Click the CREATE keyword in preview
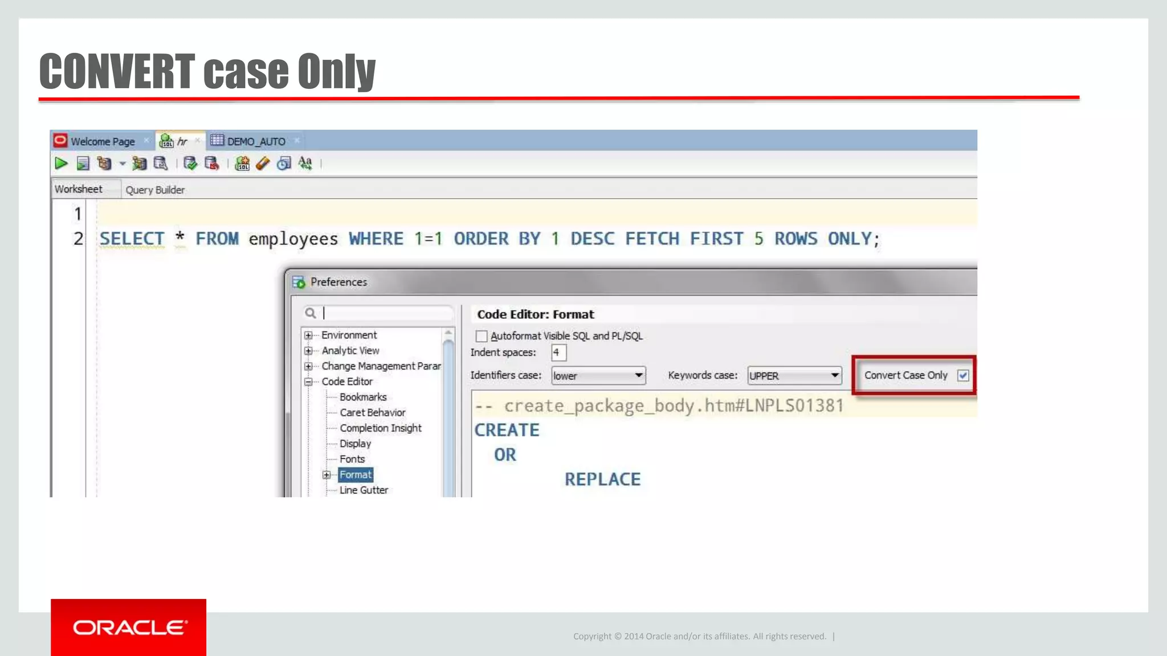 tap(507, 430)
